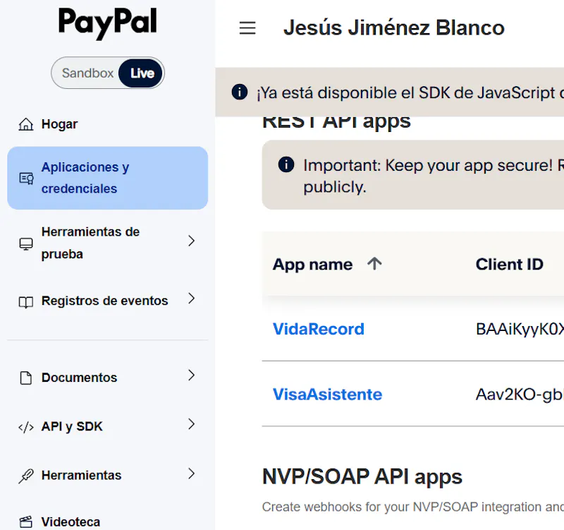The height and width of the screenshot is (530, 564).
Task: Switch environment to Sandbox
Action: coord(87,73)
